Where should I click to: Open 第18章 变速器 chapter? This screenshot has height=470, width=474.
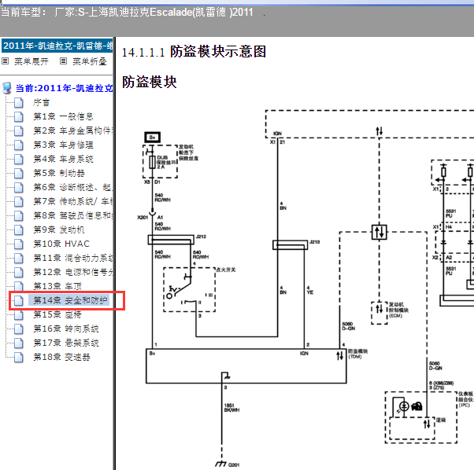(x=61, y=358)
